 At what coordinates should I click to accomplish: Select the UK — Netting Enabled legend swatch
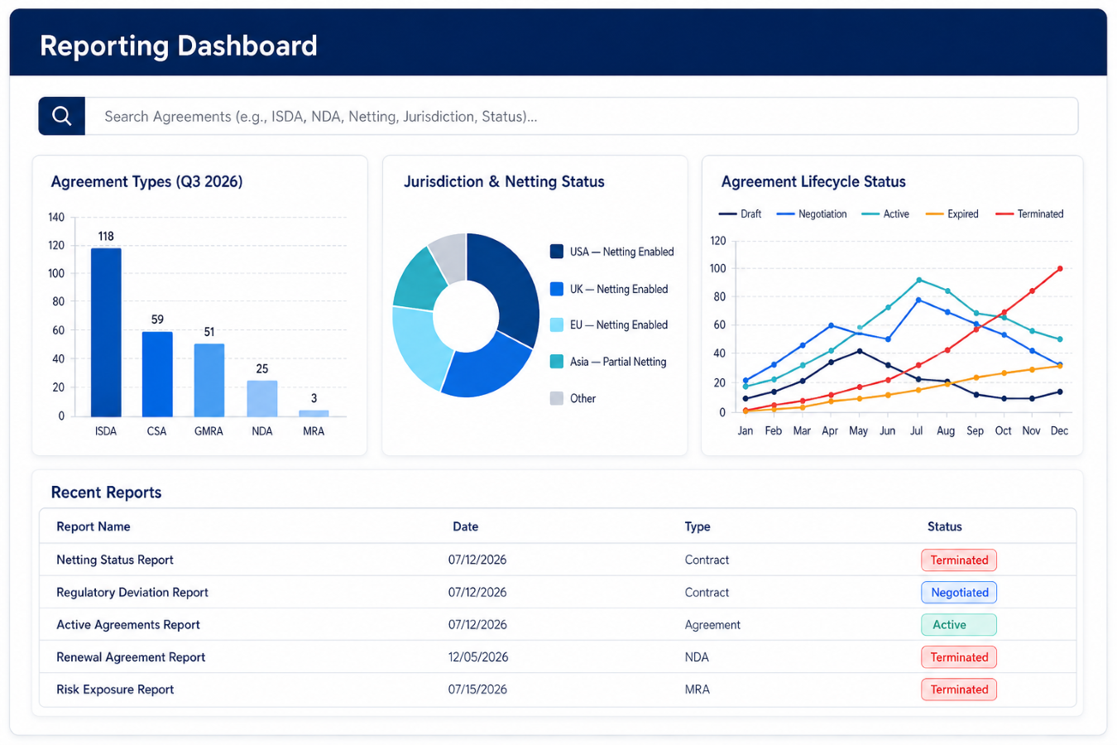[x=557, y=289]
